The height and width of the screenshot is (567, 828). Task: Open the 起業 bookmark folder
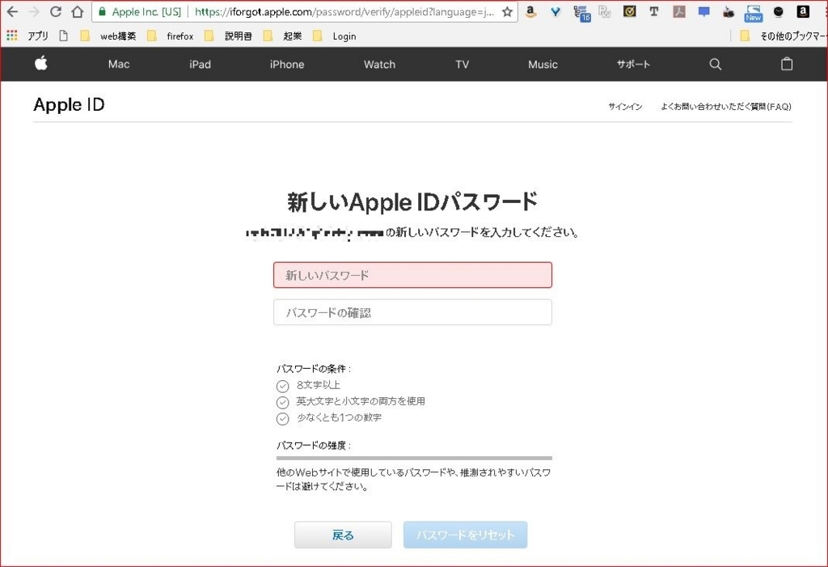click(x=282, y=36)
